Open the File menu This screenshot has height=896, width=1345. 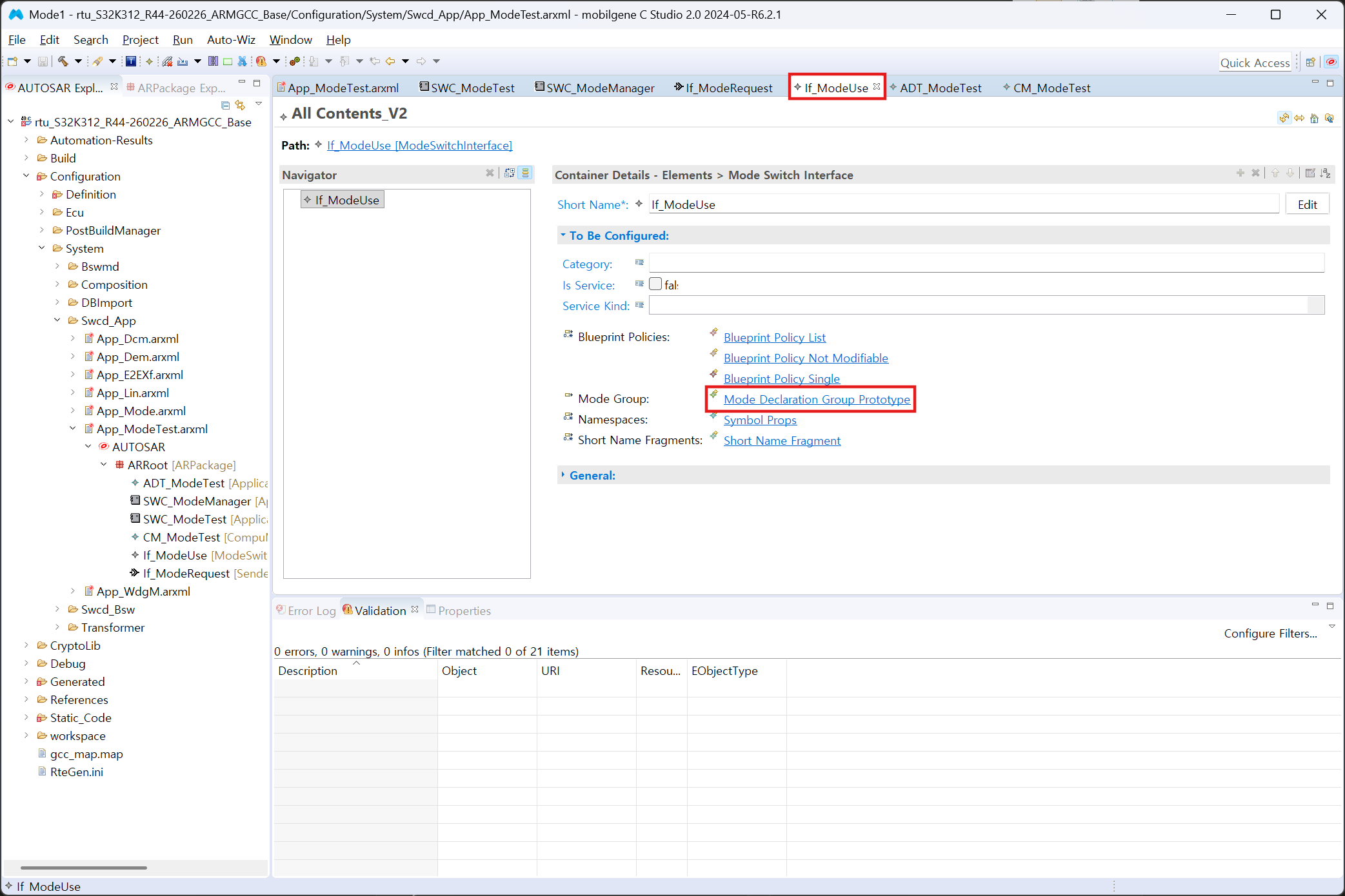coord(17,39)
